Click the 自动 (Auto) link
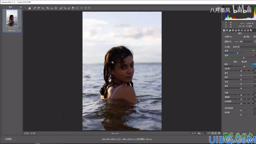The width and height of the screenshot is (256, 144). tap(235, 62)
